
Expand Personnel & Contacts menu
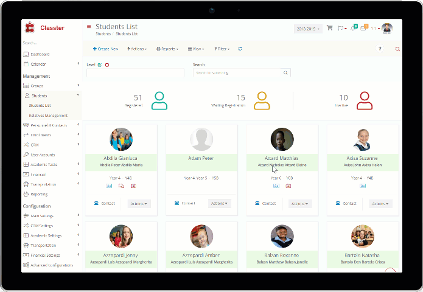(x=52, y=125)
